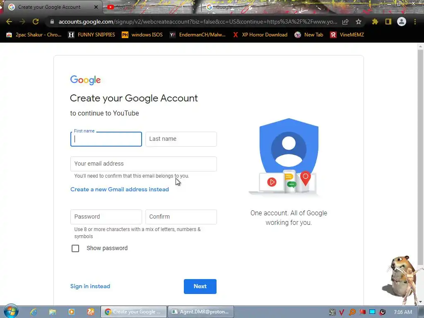The height and width of the screenshot is (318, 424).
Task: Open the Extensions puzzle icon
Action: [x=375, y=22]
